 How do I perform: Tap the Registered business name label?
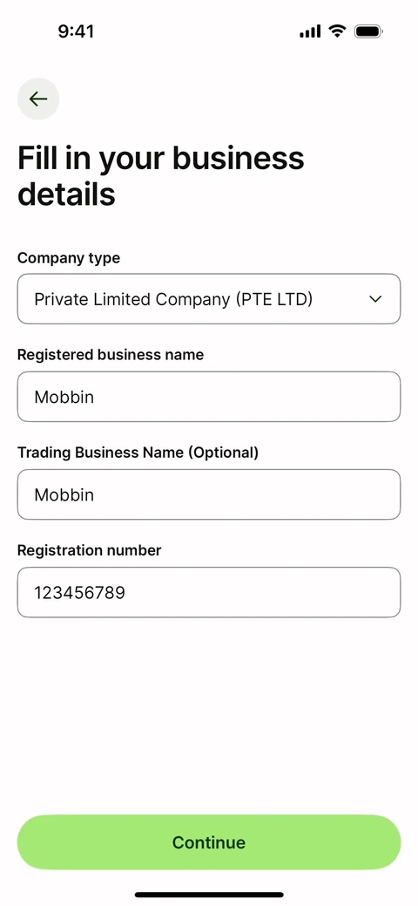point(111,355)
